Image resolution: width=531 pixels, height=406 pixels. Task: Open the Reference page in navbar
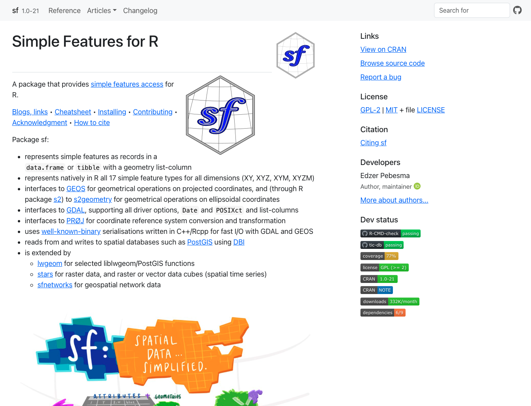point(64,11)
